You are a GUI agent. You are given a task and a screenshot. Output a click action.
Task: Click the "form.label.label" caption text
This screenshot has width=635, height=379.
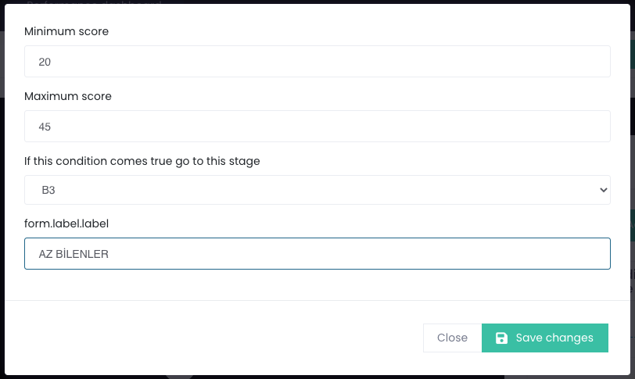tap(66, 223)
